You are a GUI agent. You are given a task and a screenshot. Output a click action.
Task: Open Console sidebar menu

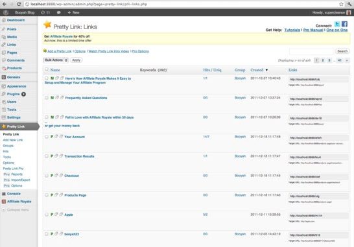pos(14,194)
